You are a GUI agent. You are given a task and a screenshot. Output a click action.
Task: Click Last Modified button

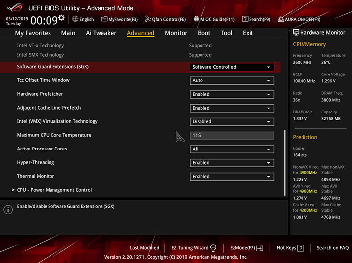145,248
